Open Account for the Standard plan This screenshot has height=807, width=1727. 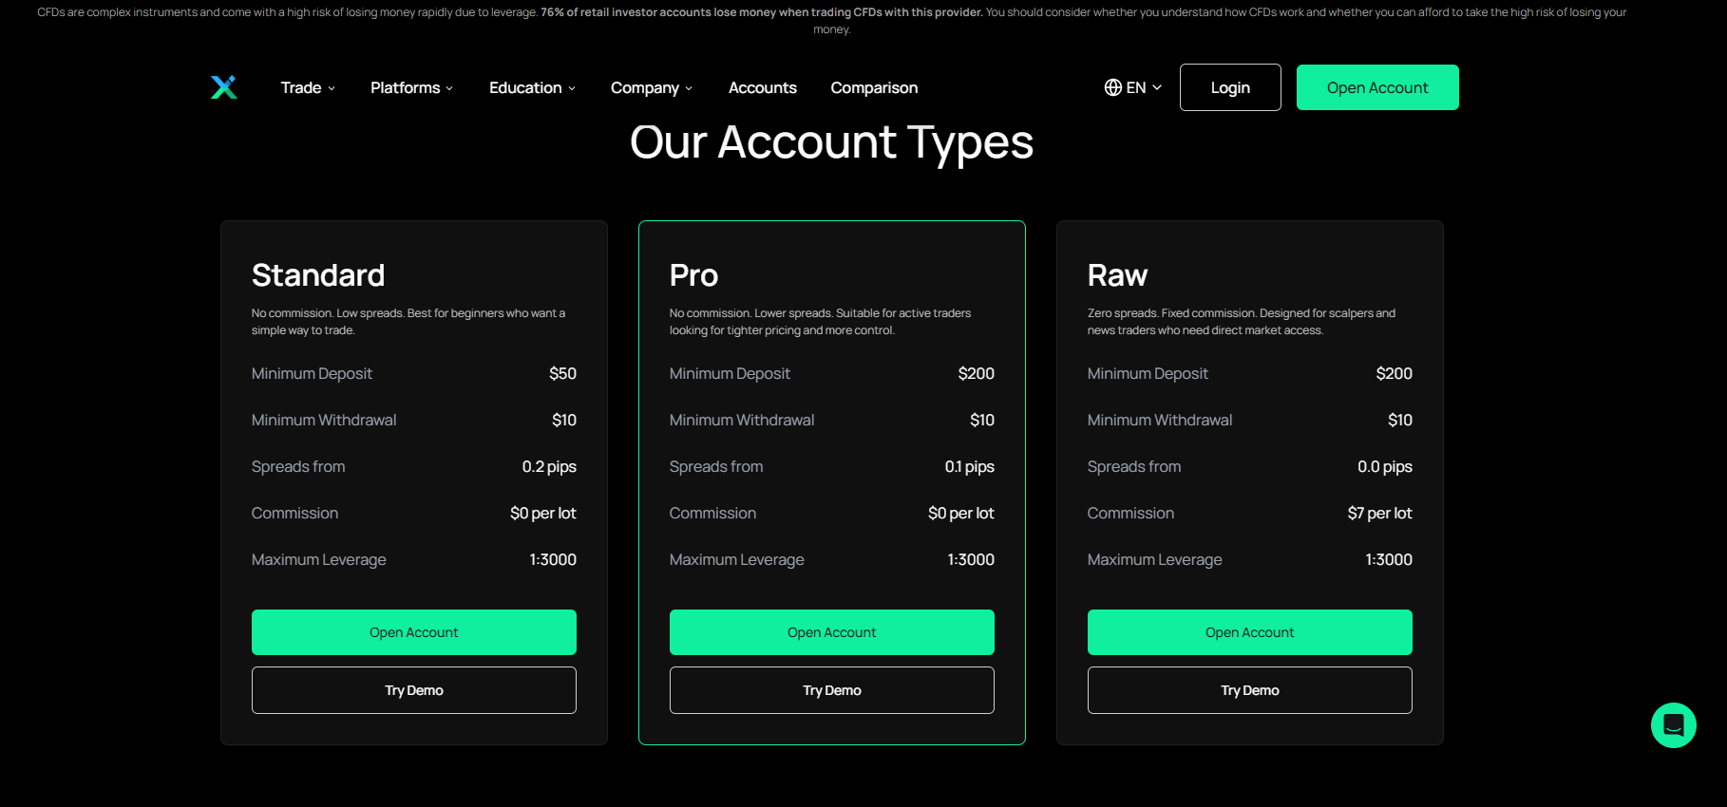pyautogui.click(x=413, y=631)
